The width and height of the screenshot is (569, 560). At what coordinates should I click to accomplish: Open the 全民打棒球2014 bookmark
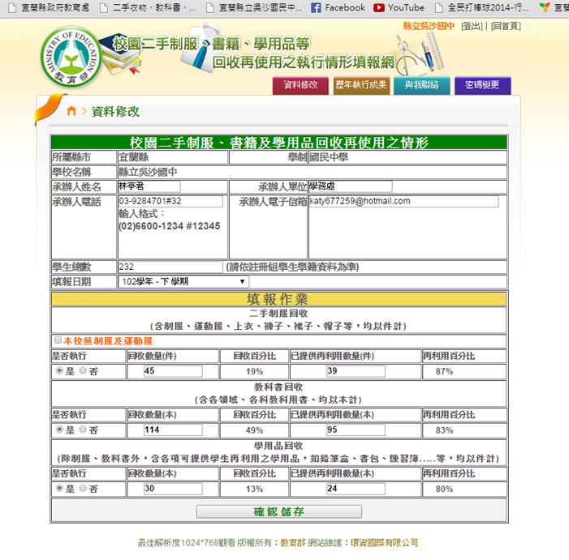click(491, 7)
